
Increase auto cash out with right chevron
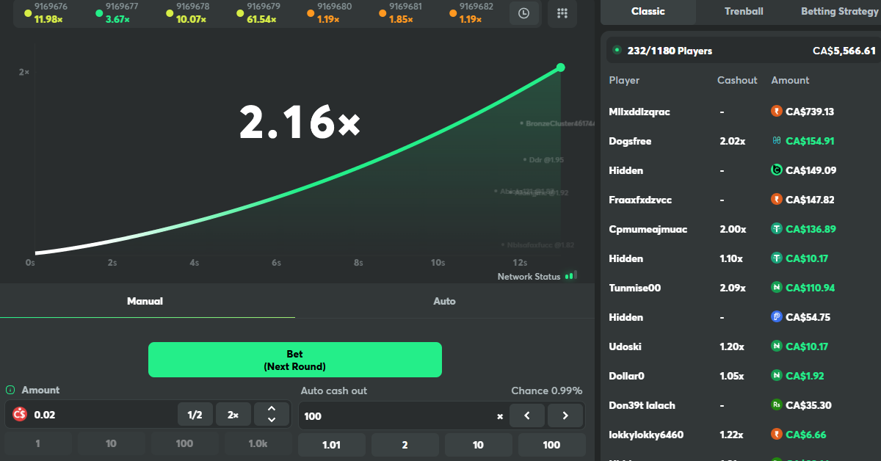point(565,415)
